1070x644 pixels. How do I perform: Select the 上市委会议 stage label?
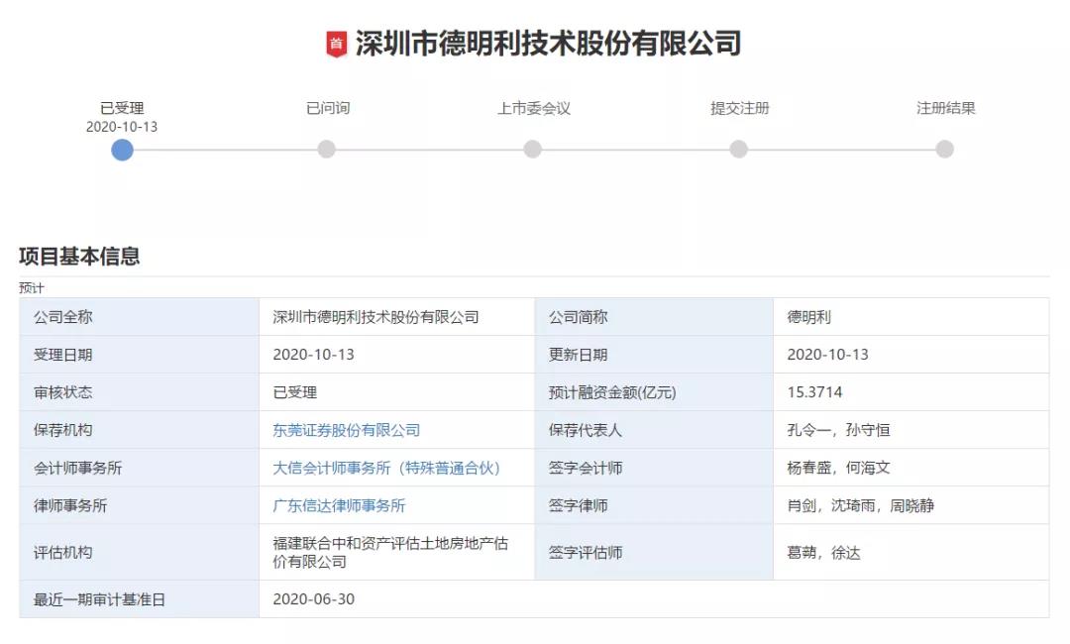pos(533,110)
